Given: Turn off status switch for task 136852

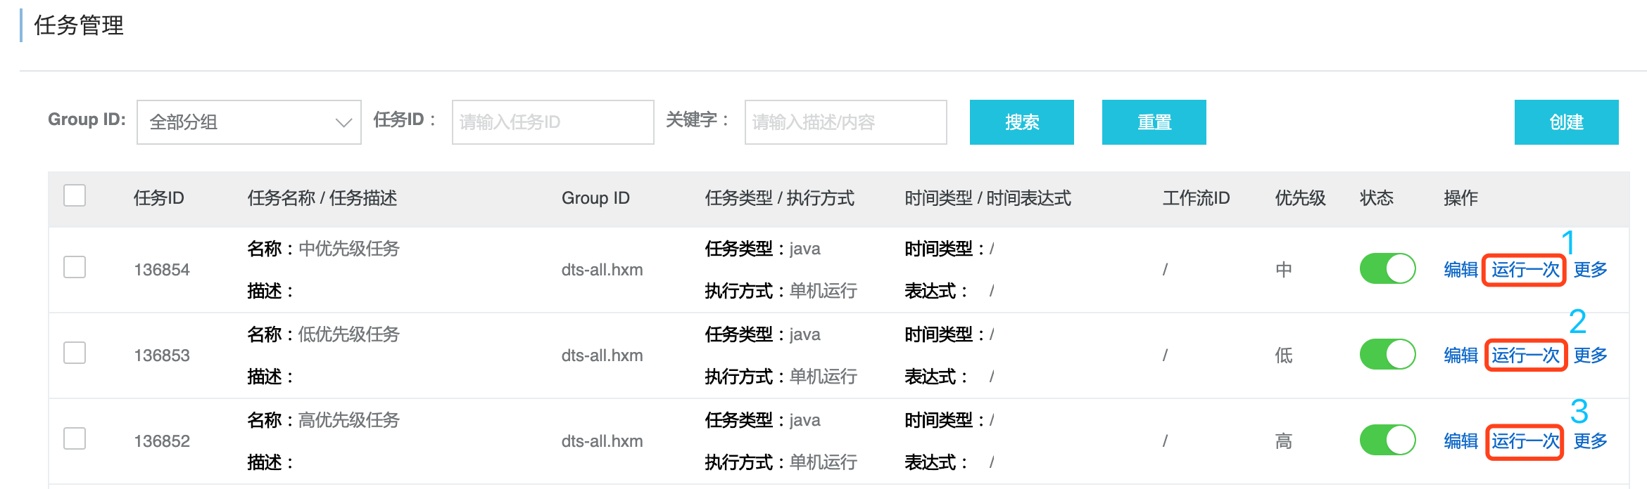Looking at the screenshot, I should click(1387, 440).
